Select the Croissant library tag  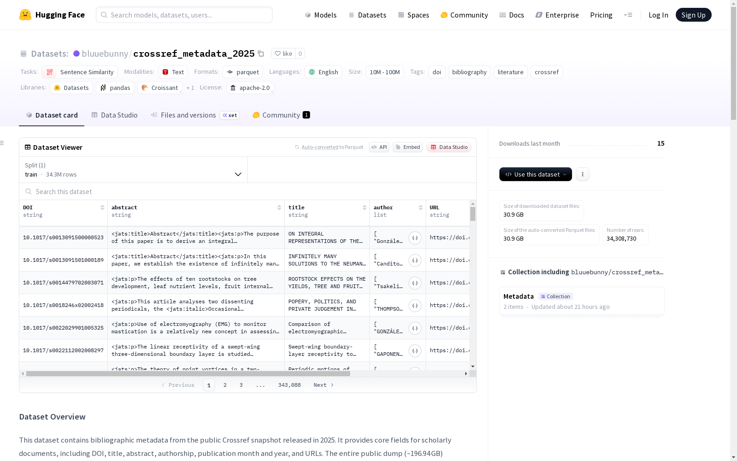pyautogui.click(x=160, y=88)
